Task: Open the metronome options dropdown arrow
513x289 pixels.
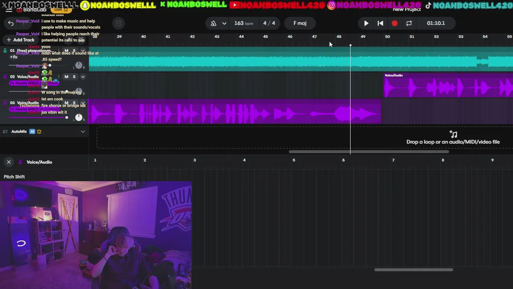Action: 224,23
